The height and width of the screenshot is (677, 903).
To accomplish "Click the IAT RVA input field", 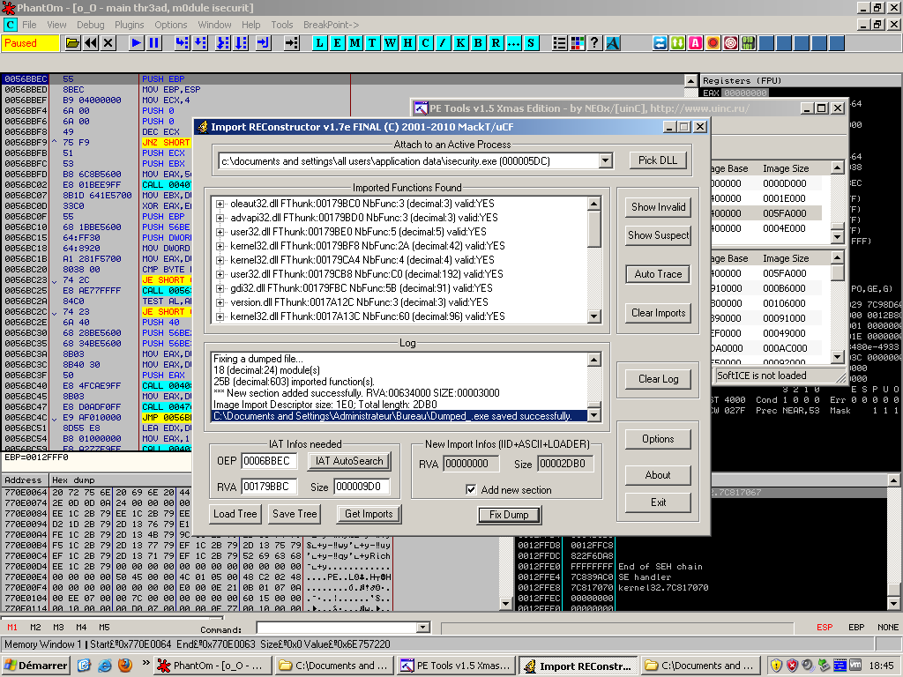I will 269,487.
